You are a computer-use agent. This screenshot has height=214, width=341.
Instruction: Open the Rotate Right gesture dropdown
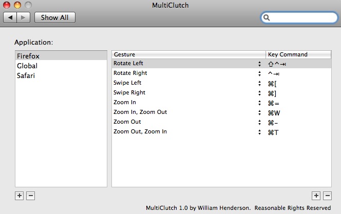pyautogui.click(x=260, y=73)
